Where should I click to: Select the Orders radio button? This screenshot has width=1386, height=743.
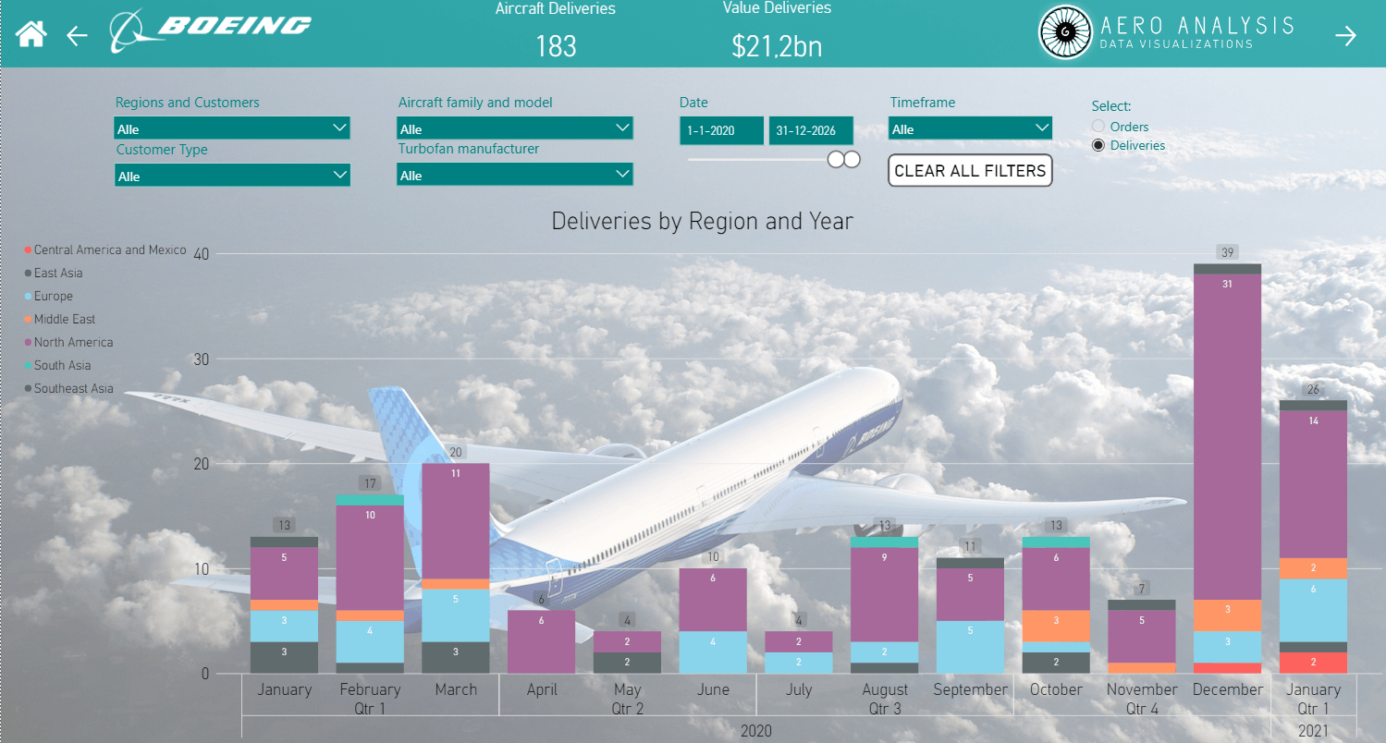(x=1098, y=126)
